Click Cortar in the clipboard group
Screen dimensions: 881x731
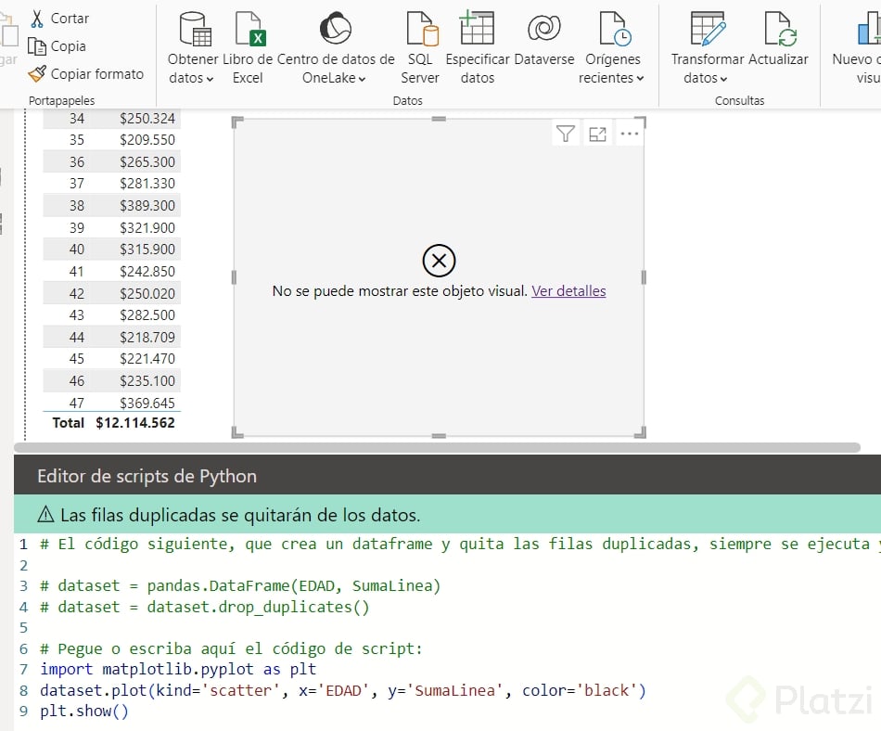[65, 18]
